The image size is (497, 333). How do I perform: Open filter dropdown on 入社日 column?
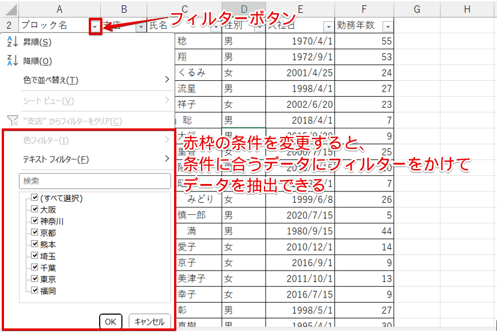click(x=328, y=26)
